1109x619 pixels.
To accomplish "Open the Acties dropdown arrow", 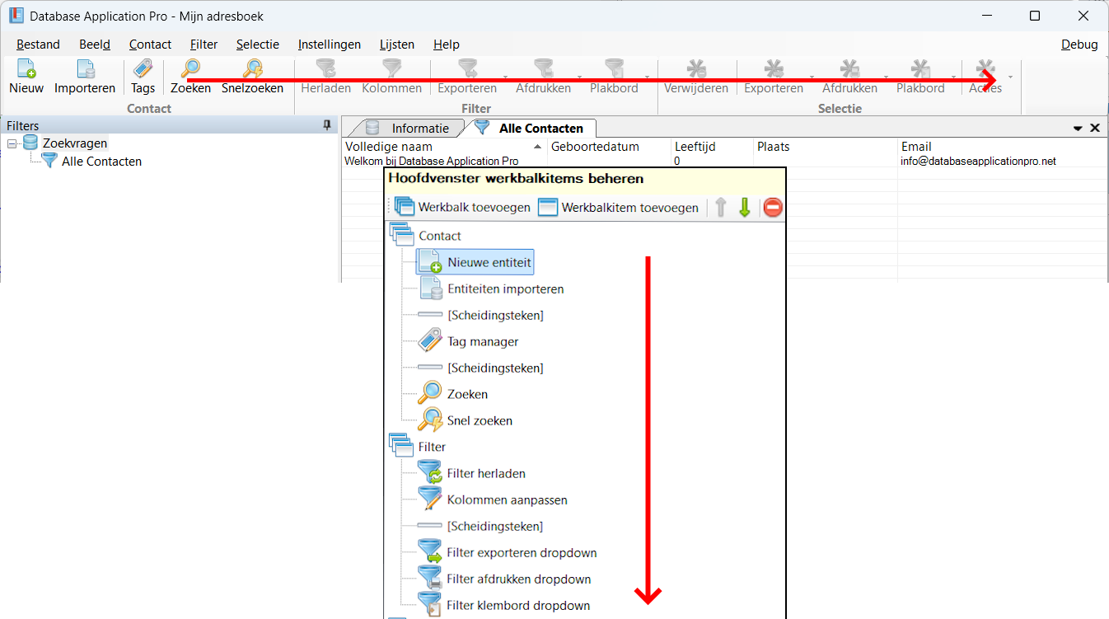I will click(1011, 77).
